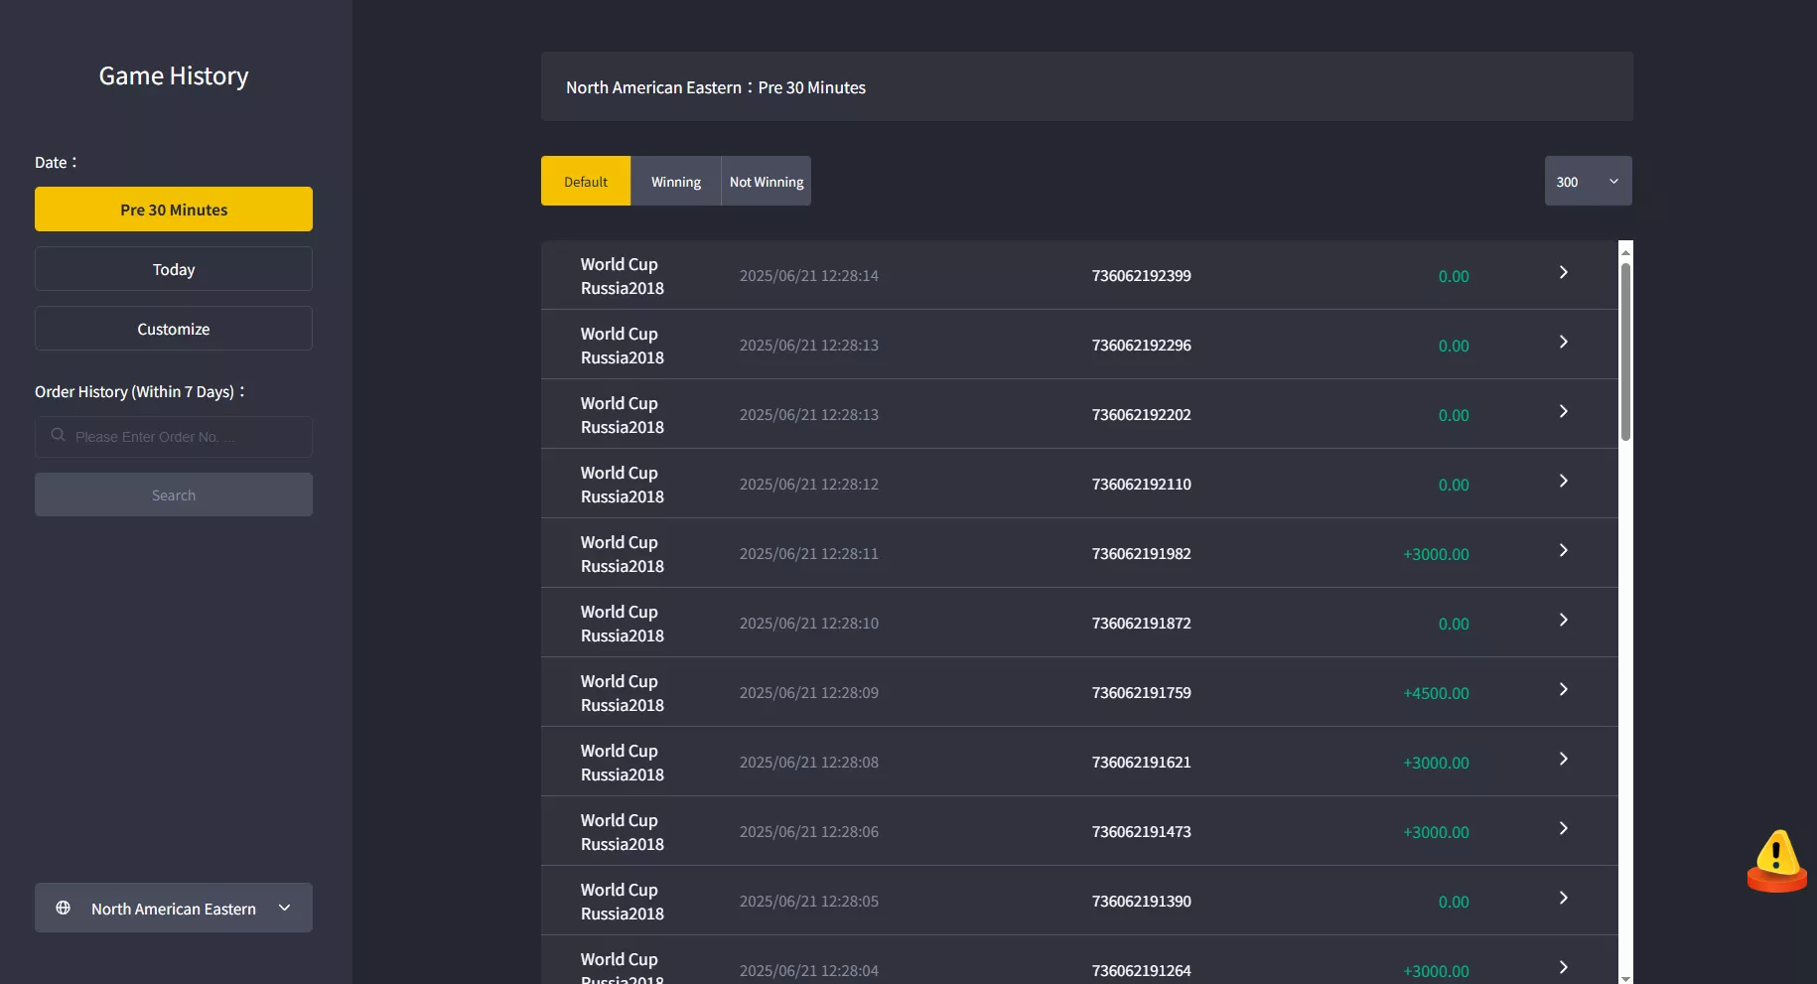
Task: Expand order 736062192202 details arrow
Action: (x=1563, y=411)
